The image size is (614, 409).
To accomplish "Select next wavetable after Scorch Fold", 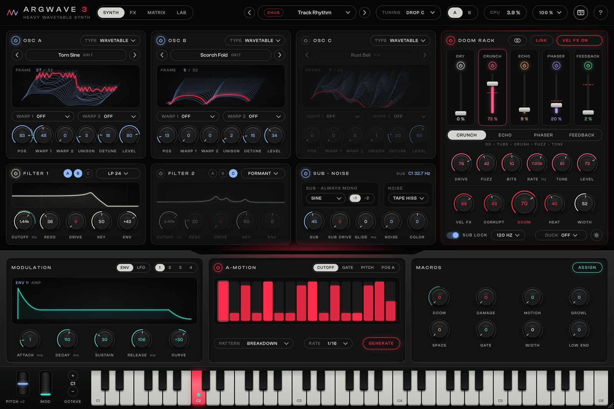I will pos(280,55).
